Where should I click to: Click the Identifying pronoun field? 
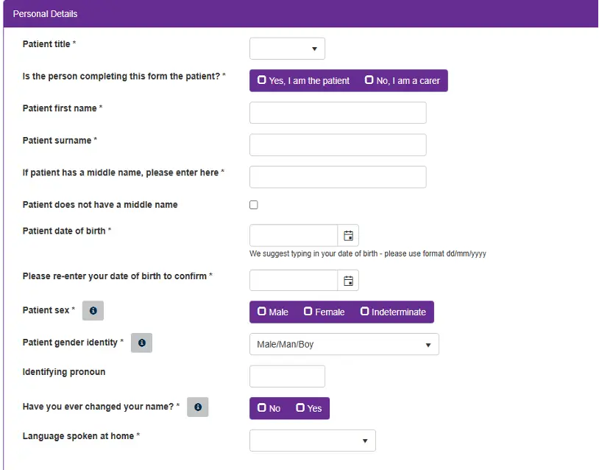(287, 376)
